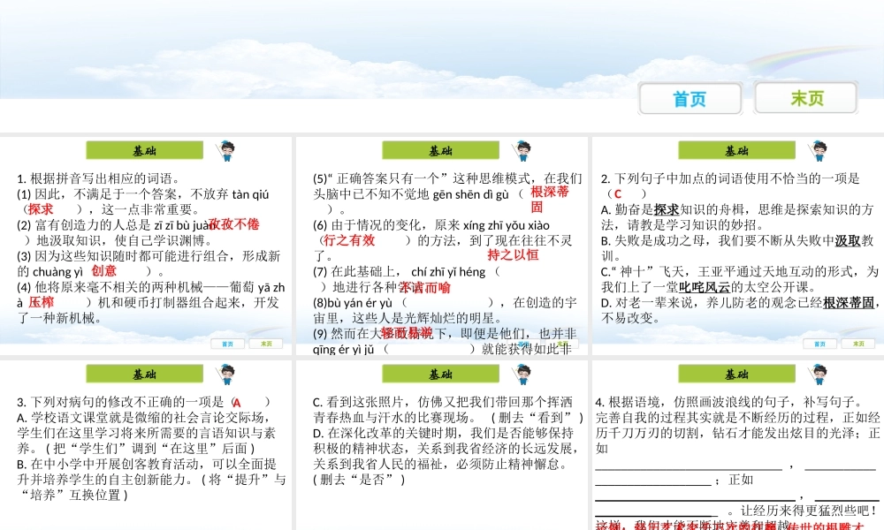
Task: Click the red answer 探求 in item (1)
Action: [41, 209]
